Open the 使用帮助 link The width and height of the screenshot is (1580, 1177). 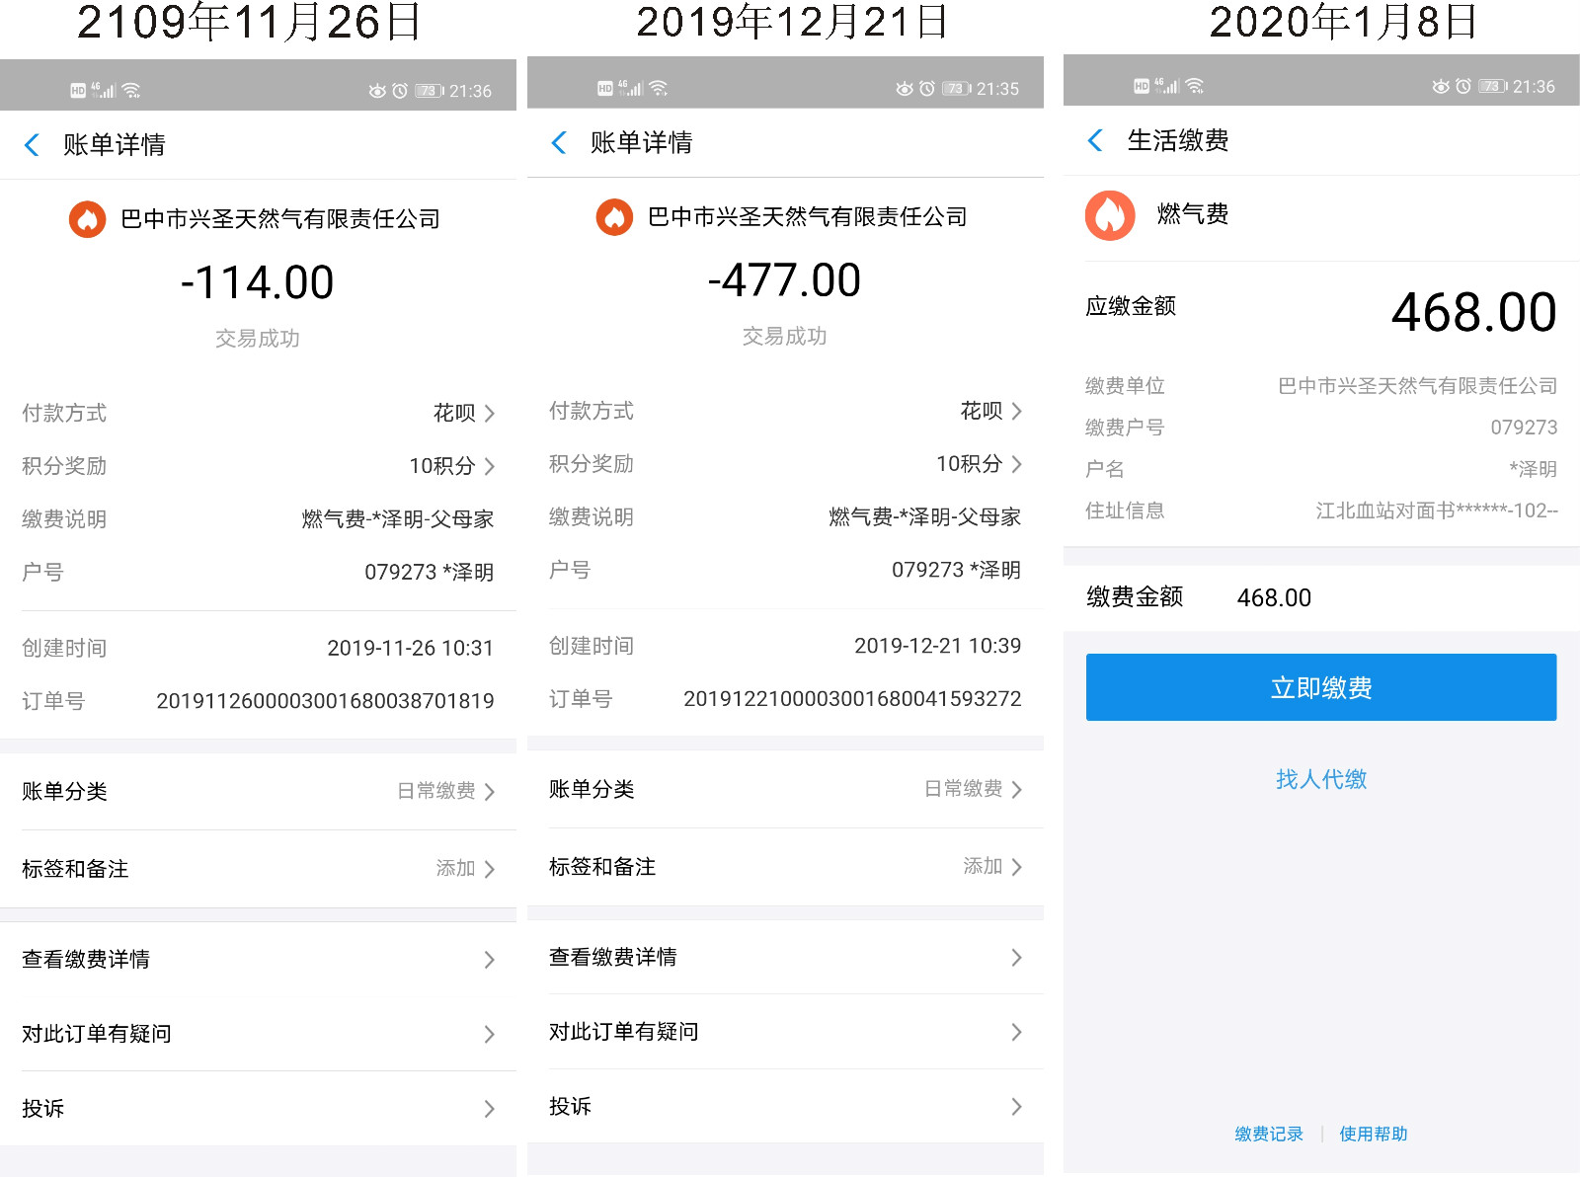coord(1374,1134)
